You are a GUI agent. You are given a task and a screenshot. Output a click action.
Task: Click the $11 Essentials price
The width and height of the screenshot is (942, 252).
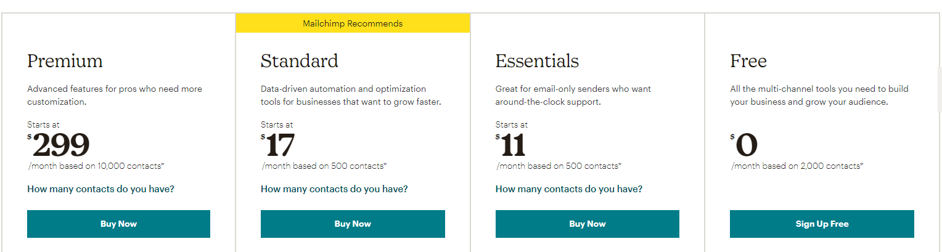pyautogui.click(x=510, y=145)
